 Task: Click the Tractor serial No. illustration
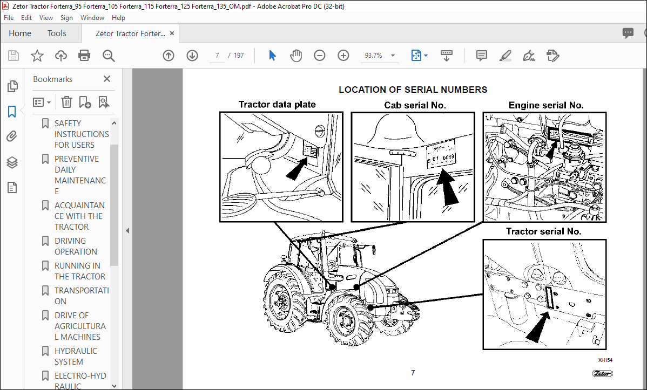(x=544, y=295)
